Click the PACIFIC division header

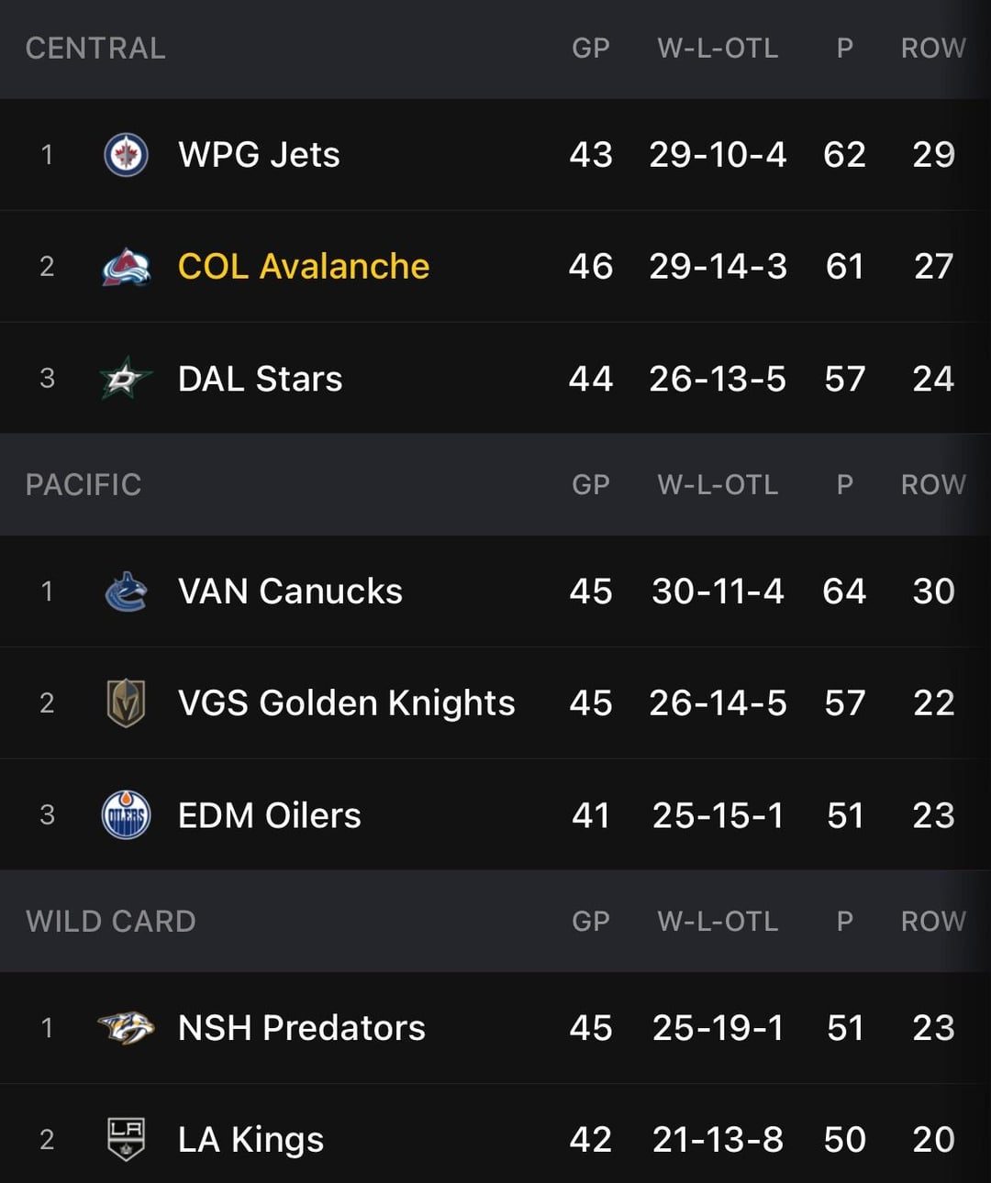click(84, 485)
